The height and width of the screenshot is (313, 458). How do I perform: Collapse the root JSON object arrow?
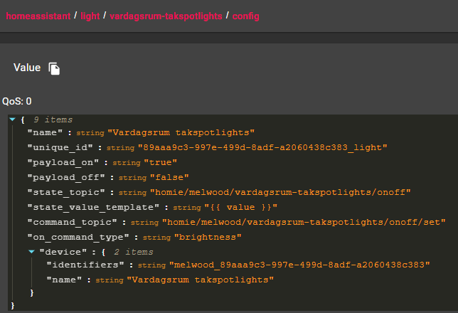(x=12, y=120)
